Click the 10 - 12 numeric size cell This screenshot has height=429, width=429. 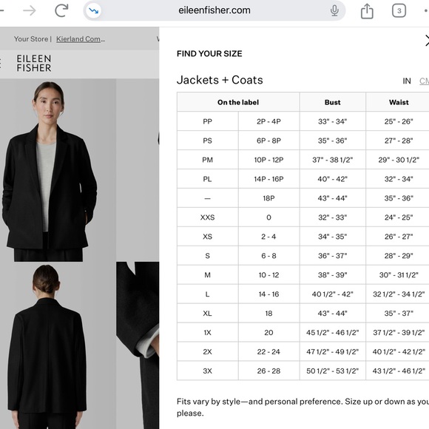click(268, 275)
